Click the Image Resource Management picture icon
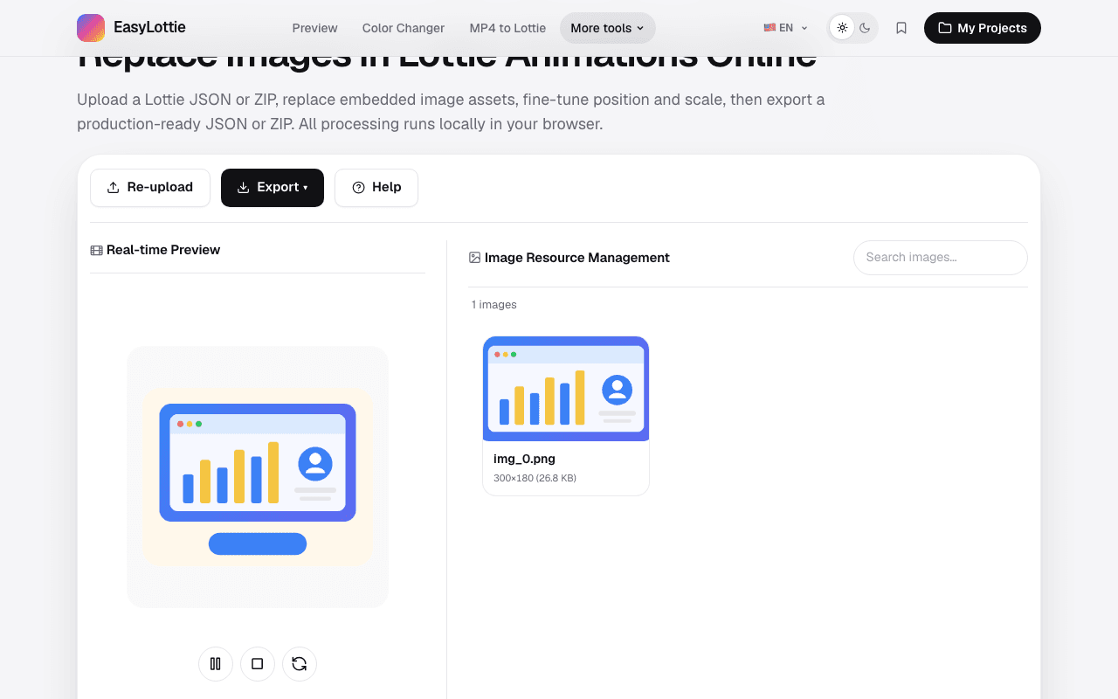 point(475,258)
